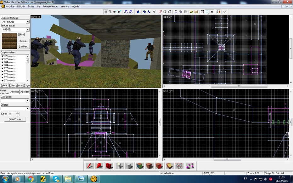
Task: Open the Textura actual dropdown
Action: coord(28,30)
